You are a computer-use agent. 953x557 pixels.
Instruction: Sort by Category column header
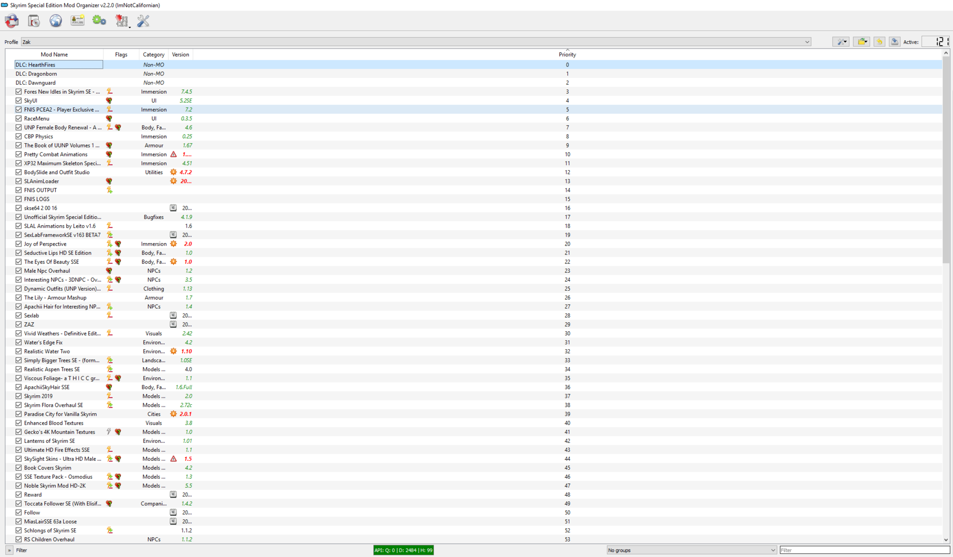tap(153, 55)
